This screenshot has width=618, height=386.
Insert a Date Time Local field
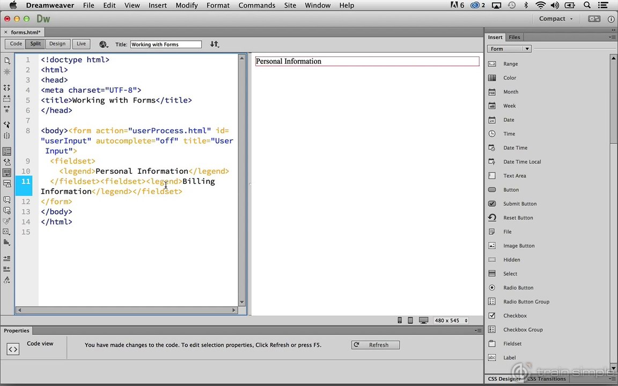click(522, 162)
